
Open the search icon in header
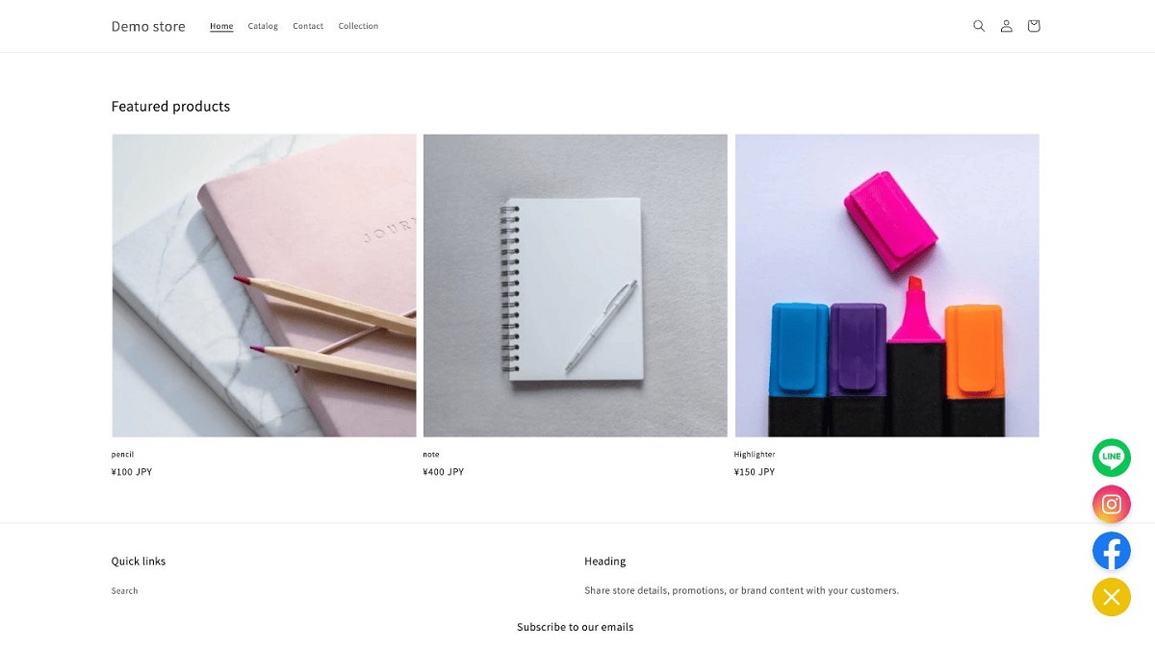(979, 26)
